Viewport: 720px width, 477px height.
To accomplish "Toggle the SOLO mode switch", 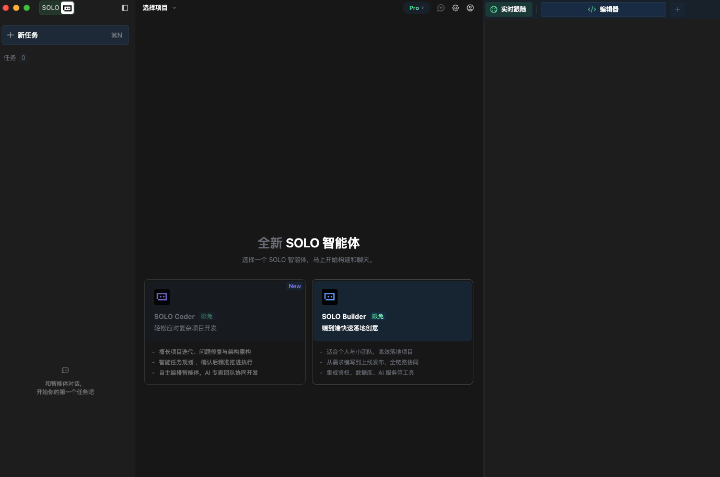I will point(57,8).
